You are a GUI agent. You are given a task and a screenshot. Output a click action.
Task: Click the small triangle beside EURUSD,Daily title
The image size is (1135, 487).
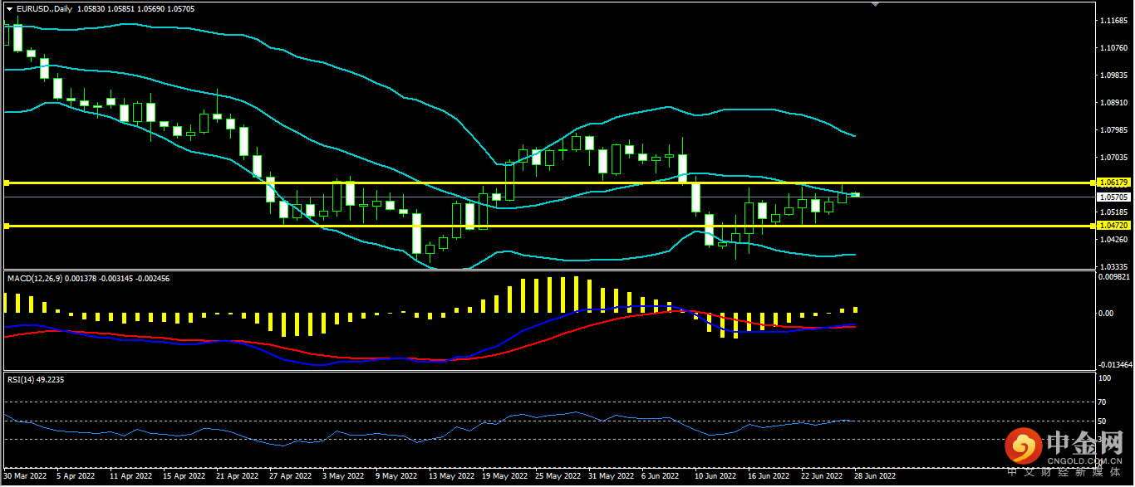(10, 7)
